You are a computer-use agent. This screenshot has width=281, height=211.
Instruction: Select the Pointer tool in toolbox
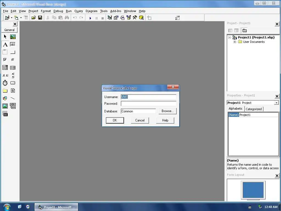pyautogui.click(x=5, y=37)
